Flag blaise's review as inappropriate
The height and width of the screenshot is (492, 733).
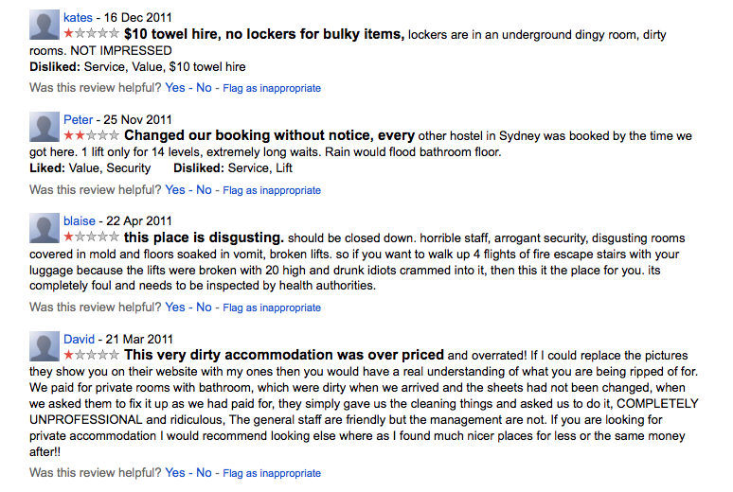[x=272, y=307]
